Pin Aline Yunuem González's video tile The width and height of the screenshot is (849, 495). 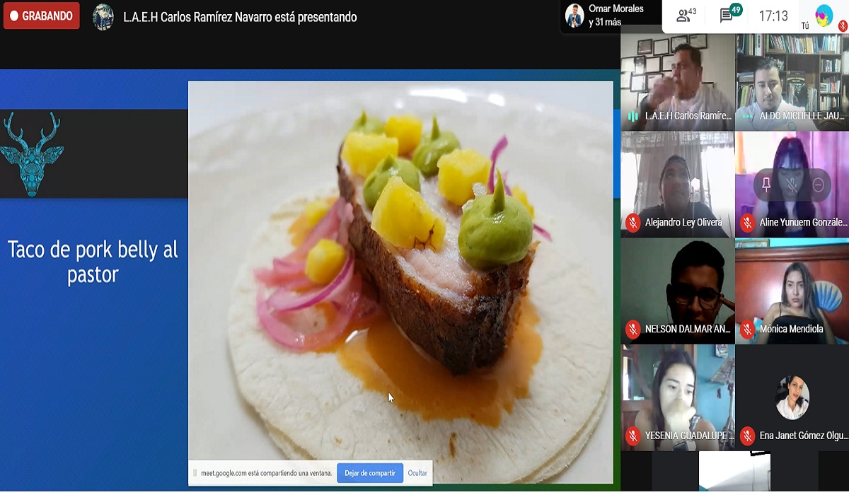[766, 185]
